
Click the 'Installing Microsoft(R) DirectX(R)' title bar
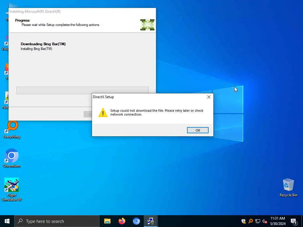(x=82, y=12)
